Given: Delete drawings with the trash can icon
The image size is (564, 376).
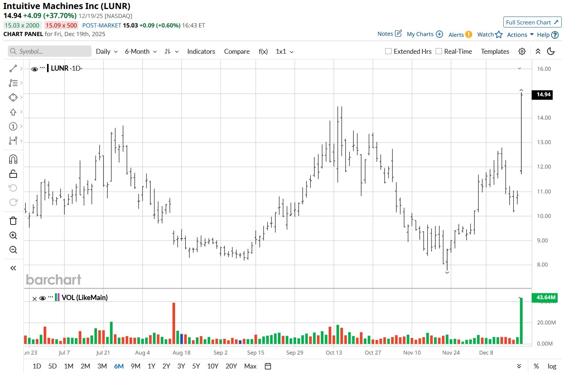Looking at the screenshot, I should click(x=13, y=221).
